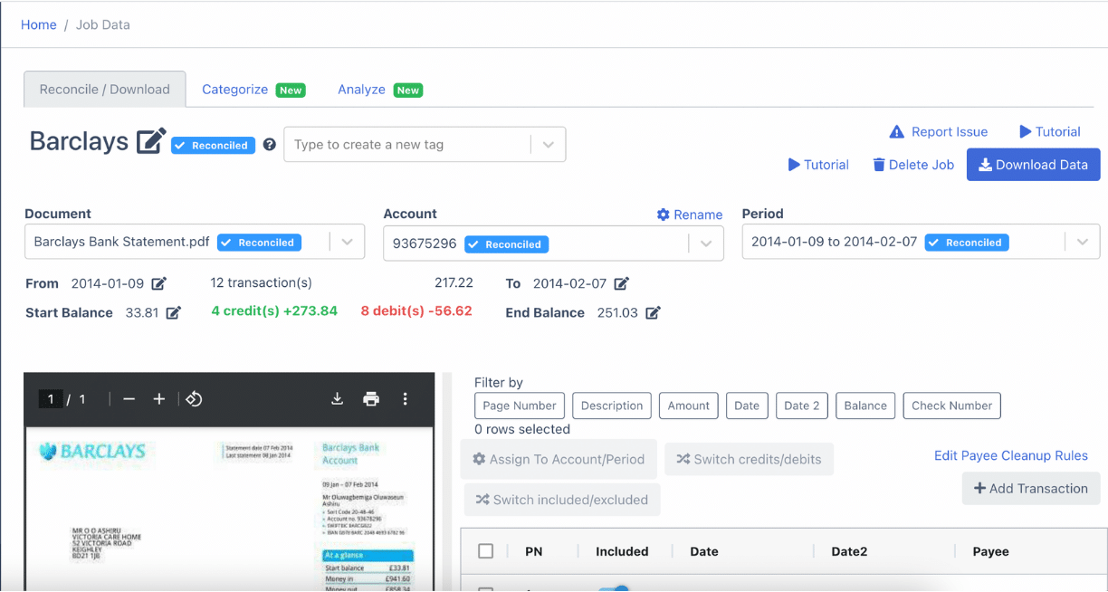Edit the Barclays job name pencil icon

(151, 141)
